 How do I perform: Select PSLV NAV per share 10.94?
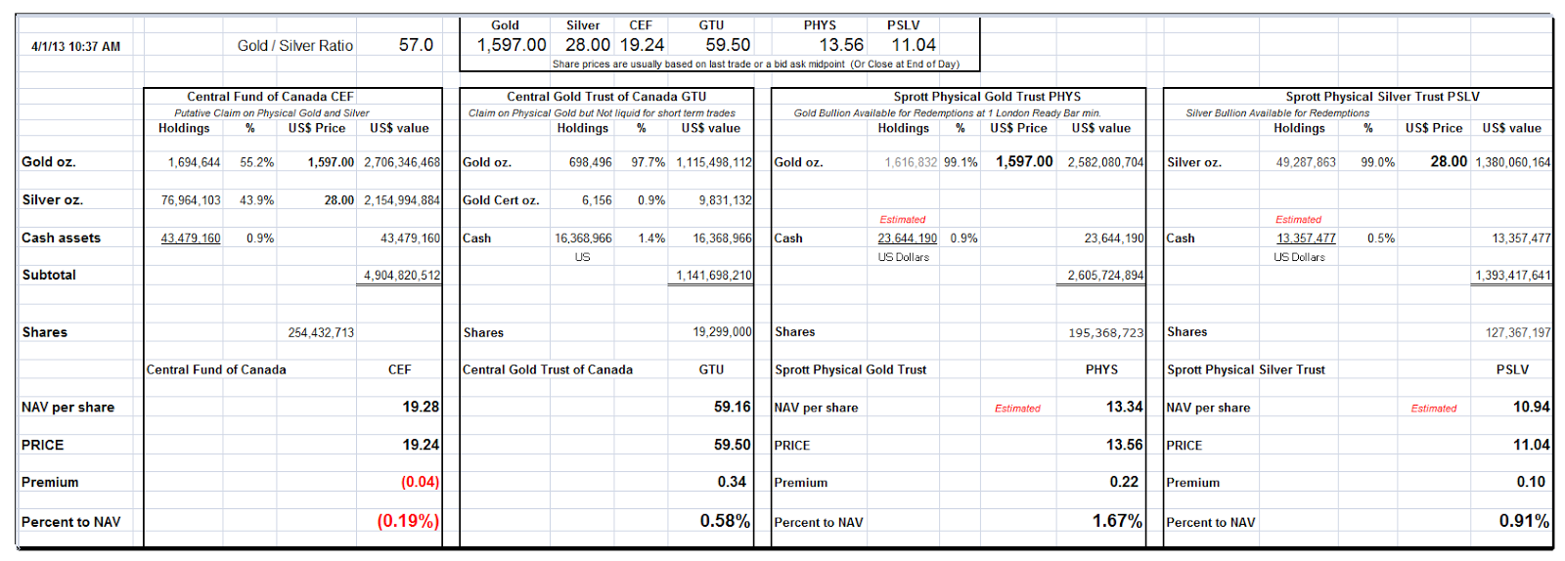(x=1532, y=407)
